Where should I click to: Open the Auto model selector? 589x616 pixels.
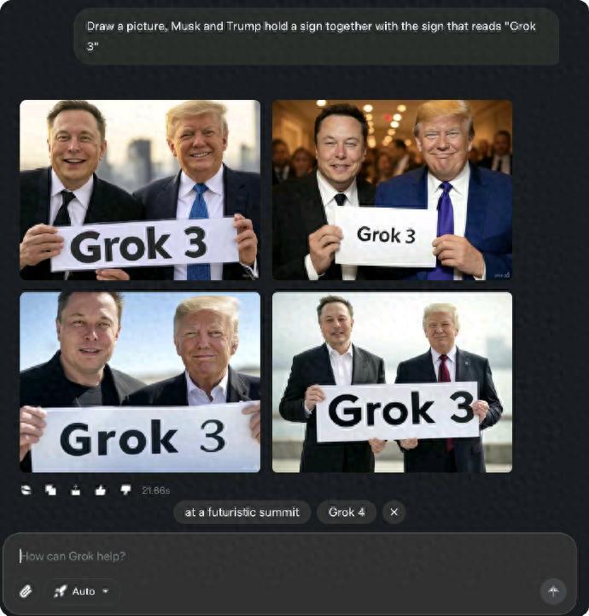click(82, 591)
